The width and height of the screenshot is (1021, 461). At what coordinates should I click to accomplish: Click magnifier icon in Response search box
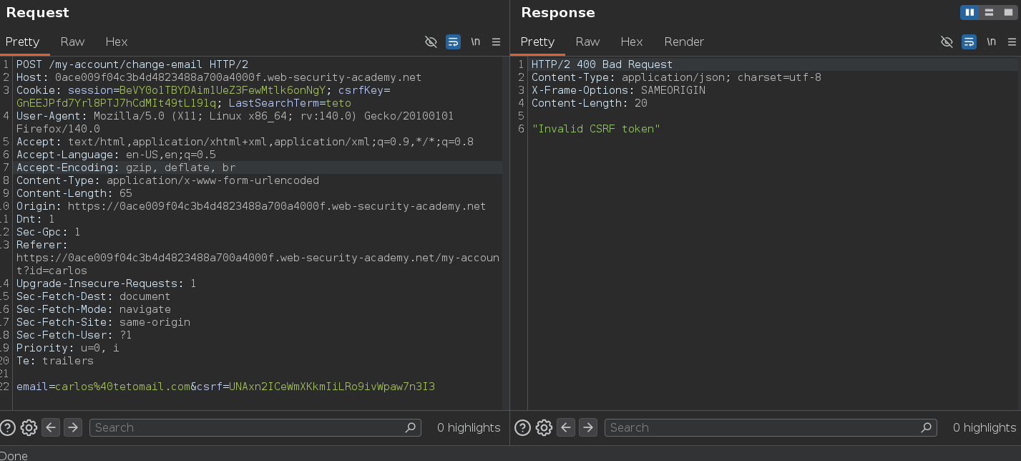click(926, 428)
